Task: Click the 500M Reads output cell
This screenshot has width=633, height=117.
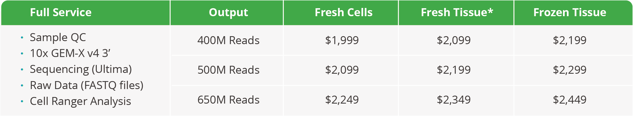Action: tap(228, 70)
